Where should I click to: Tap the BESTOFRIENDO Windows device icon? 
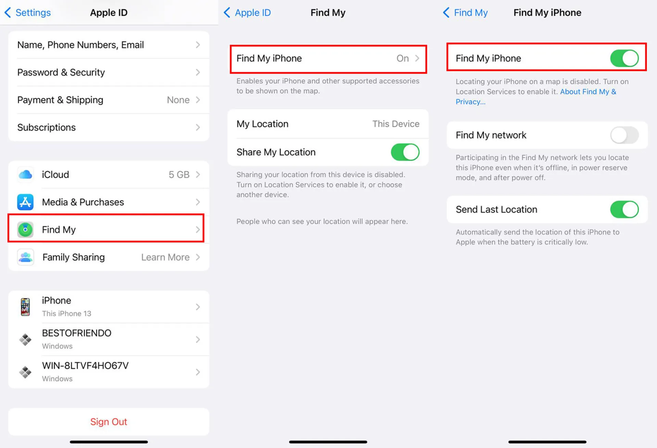click(25, 340)
